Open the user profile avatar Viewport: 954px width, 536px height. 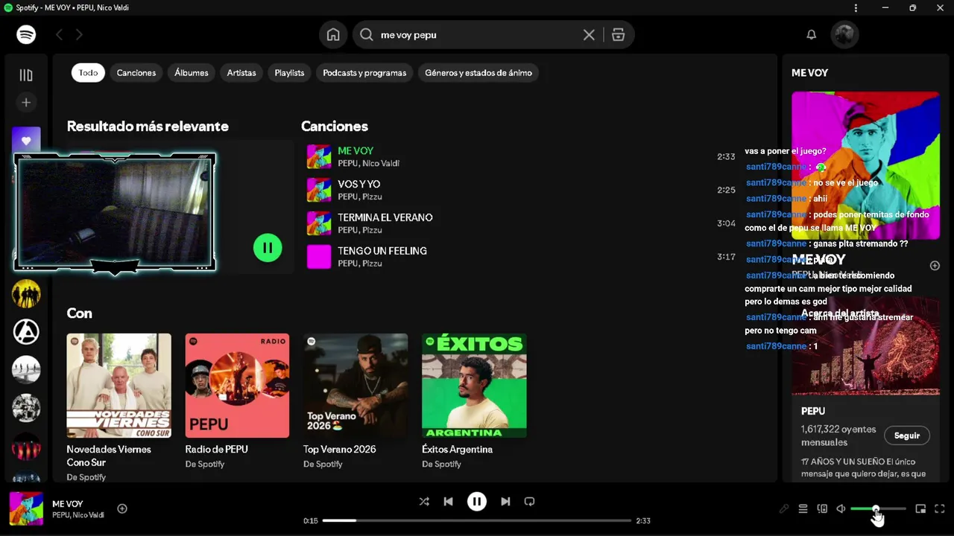coord(844,34)
